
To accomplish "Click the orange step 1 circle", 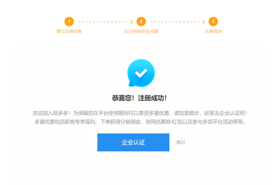I will click(69, 22).
